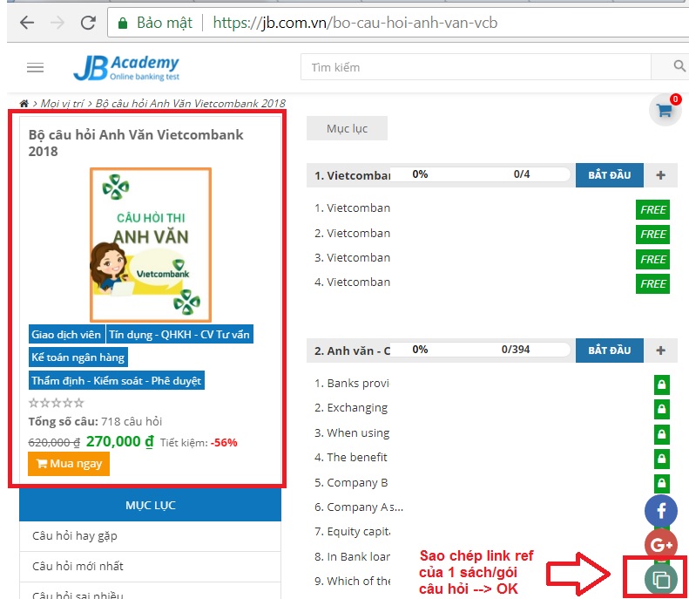The width and height of the screenshot is (689, 599).
Task: Click the Anh Văn Vietcombank book cover
Action: tap(151, 245)
